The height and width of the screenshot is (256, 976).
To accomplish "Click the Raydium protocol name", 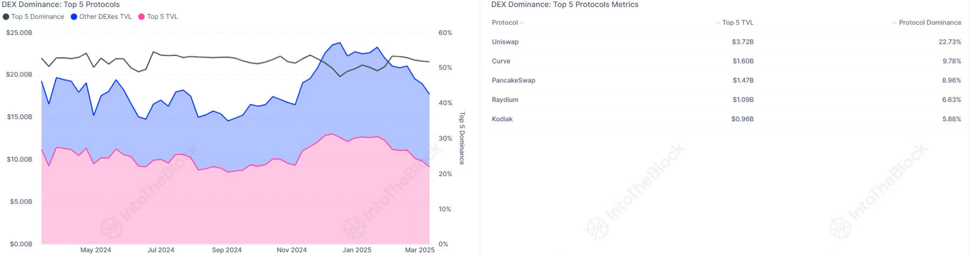I will (505, 100).
